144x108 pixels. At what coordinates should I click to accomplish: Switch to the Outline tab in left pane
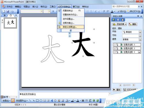point(5,15)
